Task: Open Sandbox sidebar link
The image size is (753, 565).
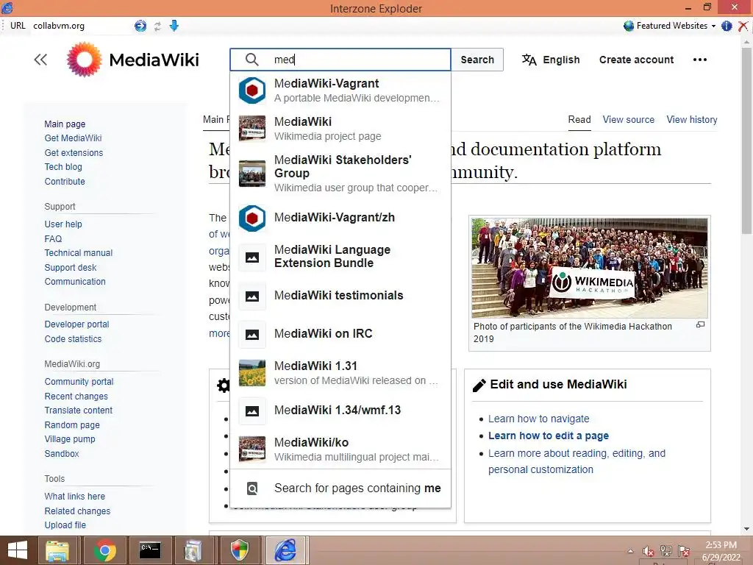Action: (62, 453)
